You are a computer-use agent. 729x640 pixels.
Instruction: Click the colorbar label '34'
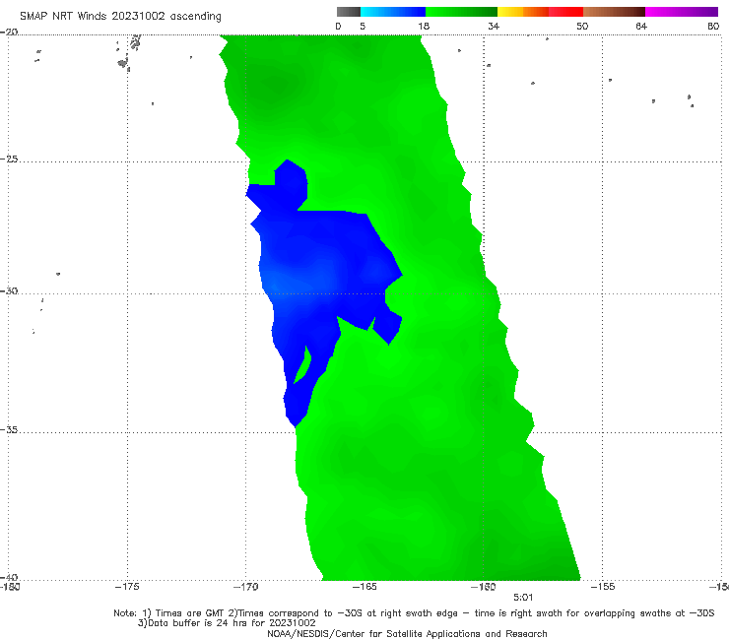tap(494, 26)
